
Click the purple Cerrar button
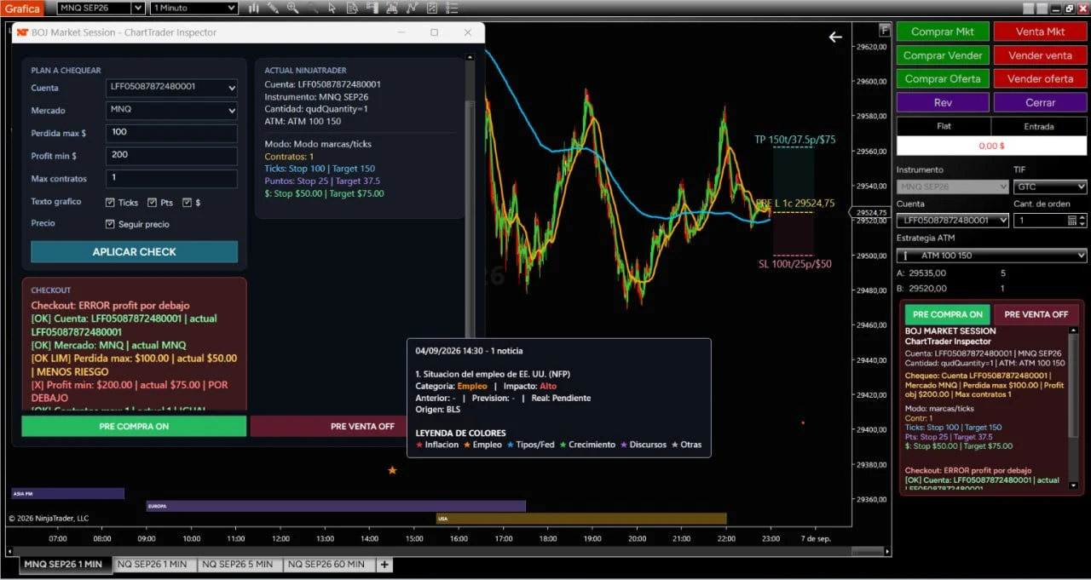point(1041,102)
